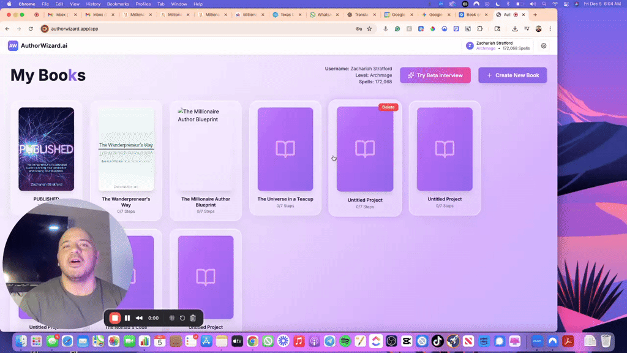Click the AW logo icon in header

click(x=13, y=45)
